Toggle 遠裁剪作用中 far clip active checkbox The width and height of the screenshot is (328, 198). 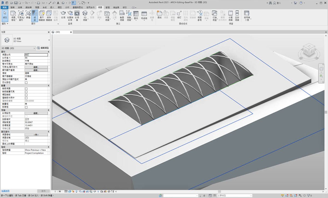click(26, 98)
